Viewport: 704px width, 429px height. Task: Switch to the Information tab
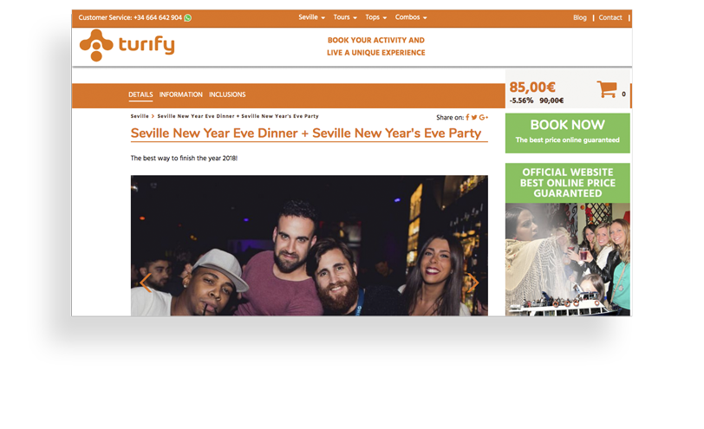click(x=180, y=94)
